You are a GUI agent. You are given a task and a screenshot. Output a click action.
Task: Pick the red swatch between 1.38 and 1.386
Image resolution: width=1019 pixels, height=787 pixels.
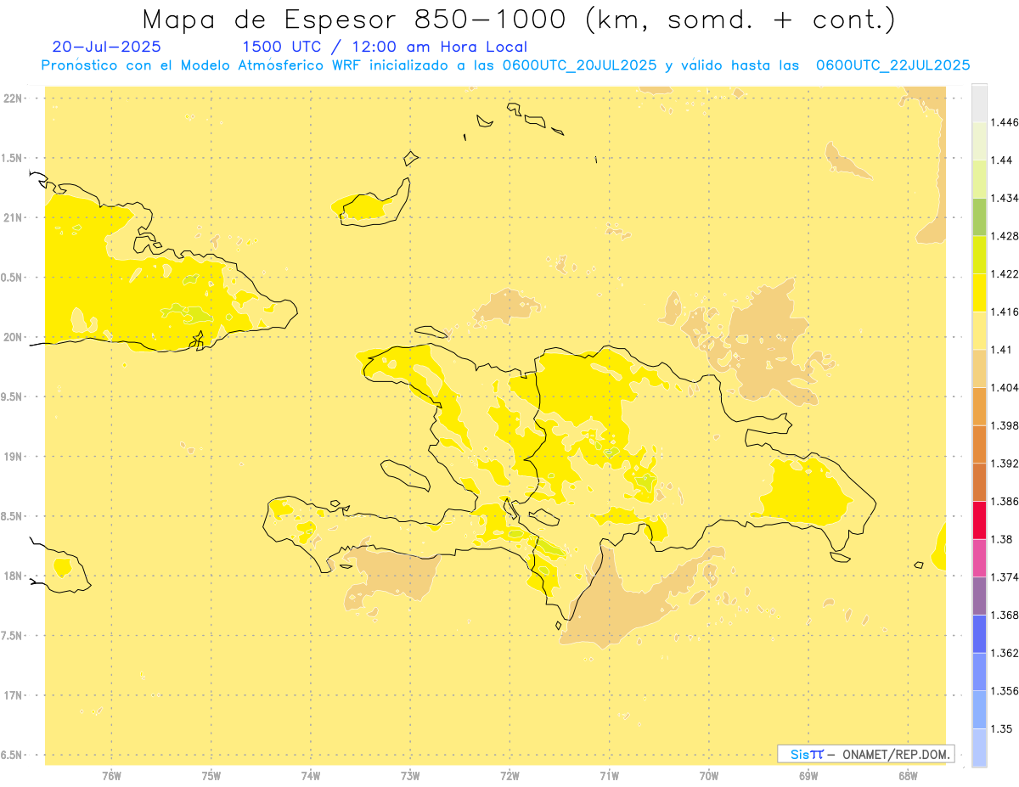(x=979, y=520)
